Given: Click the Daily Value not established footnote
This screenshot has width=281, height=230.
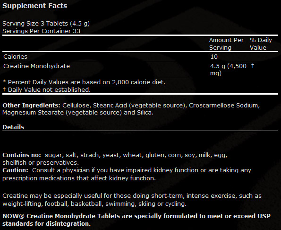Looking at the screenshot, I should click(x=47, y=89).
